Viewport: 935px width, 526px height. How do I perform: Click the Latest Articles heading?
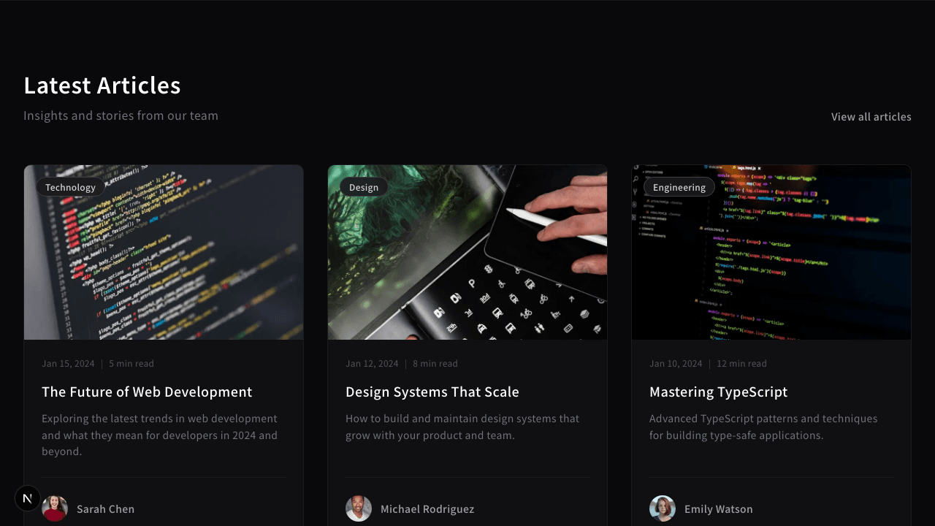pos(102,85)
